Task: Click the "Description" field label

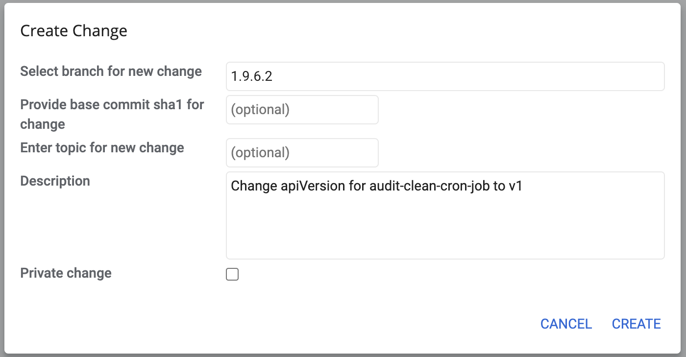Action: 55,181
